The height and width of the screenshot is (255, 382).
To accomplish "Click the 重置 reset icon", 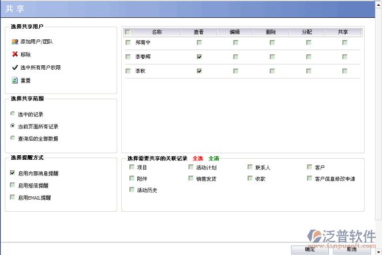I will [x=14, y=80].
